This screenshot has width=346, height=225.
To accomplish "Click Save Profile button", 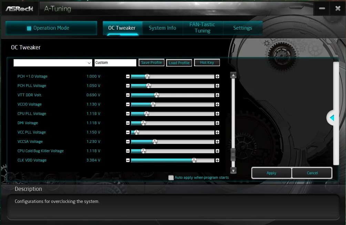I will (151, 62).
